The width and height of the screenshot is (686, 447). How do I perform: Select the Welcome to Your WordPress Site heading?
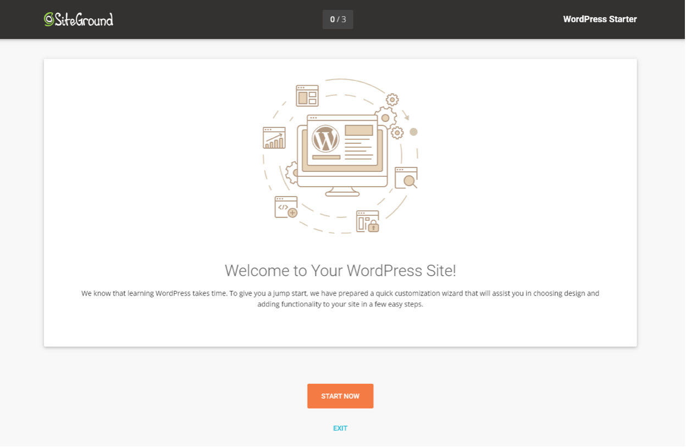click(x=340, y=270)
